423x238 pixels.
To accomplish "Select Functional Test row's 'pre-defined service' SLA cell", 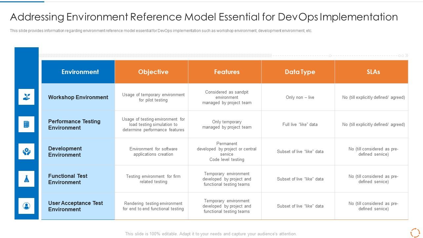I will 371,179.
